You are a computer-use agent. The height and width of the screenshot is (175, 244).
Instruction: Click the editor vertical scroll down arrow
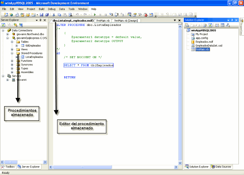180,163
